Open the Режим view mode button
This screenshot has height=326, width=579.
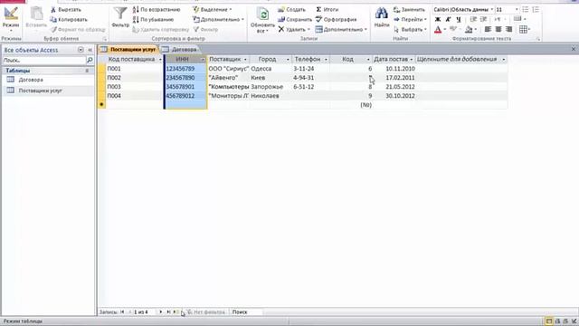tap(11, 20)
